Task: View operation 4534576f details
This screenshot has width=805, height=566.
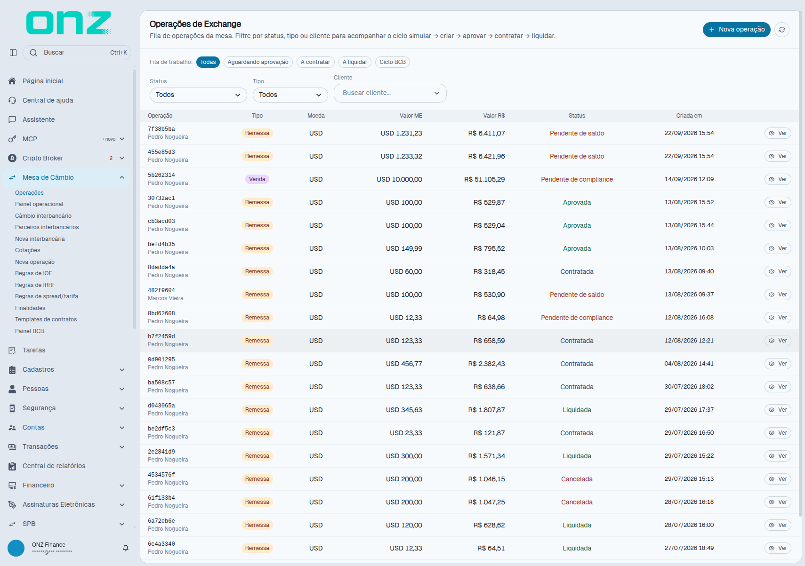Action: click(x=778, y=479)
